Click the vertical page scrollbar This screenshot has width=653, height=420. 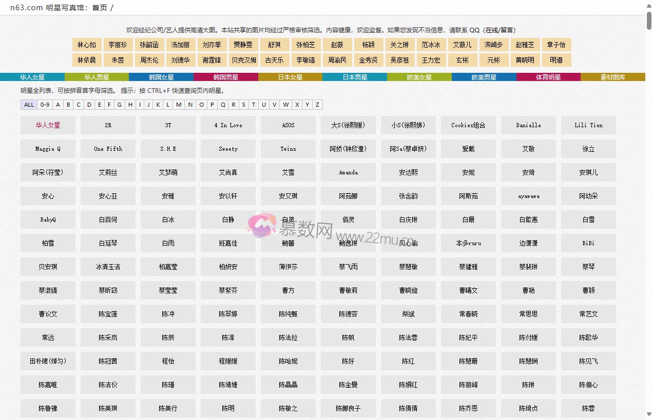point(649,205)
